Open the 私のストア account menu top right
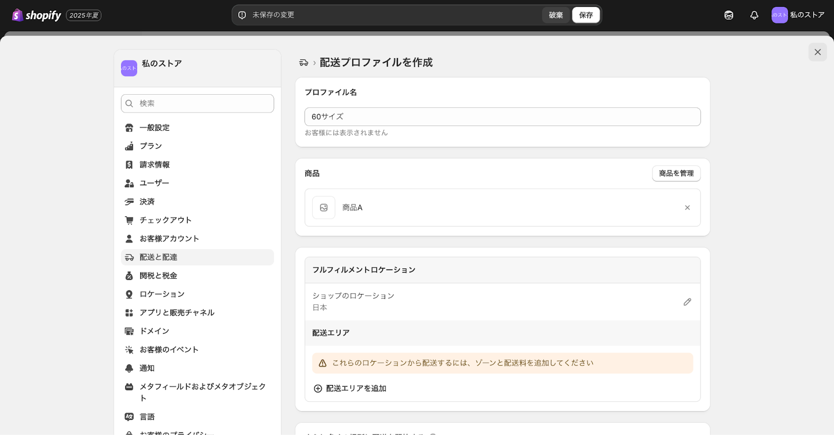The image size is (834, 435). tap(798, 15)
